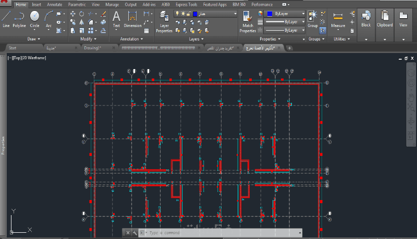Image resolution: width=417 pixels, height=239 pixels.
Task: Expand the Draw panel
Action: point(33,39)
